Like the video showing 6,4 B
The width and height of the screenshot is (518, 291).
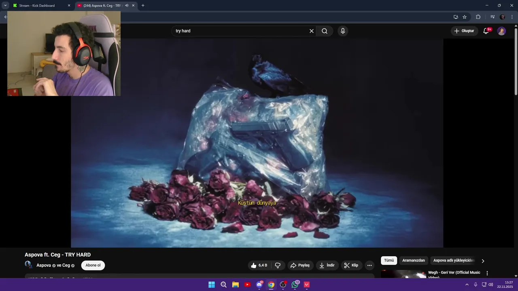[259, 266]
